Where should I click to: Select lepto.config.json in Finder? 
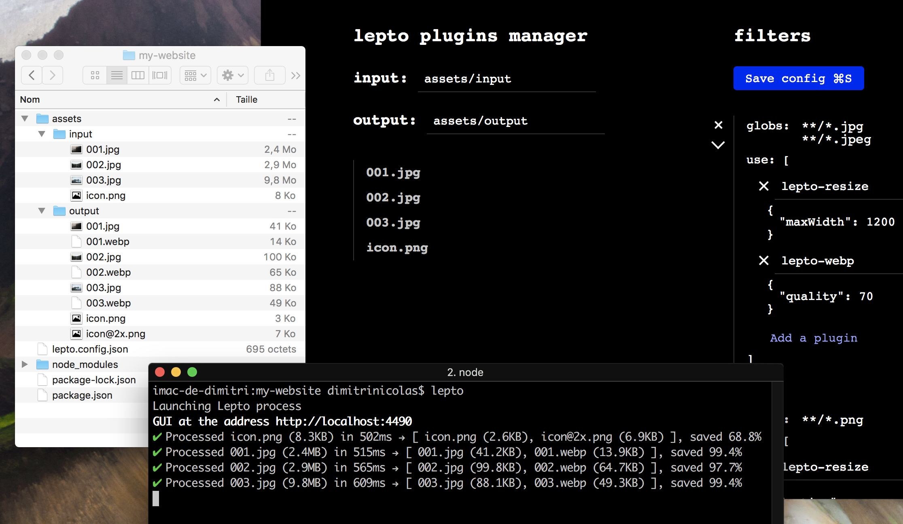[x=90, y=349]
